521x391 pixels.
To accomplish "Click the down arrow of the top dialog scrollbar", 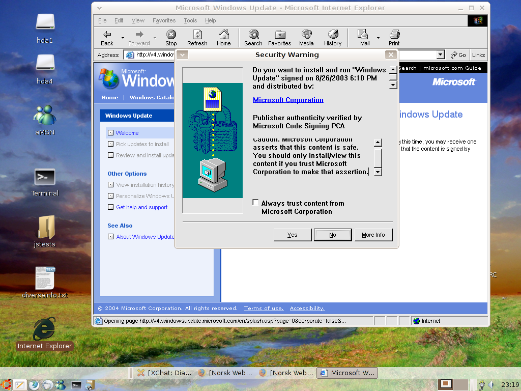I will (393, 85).
